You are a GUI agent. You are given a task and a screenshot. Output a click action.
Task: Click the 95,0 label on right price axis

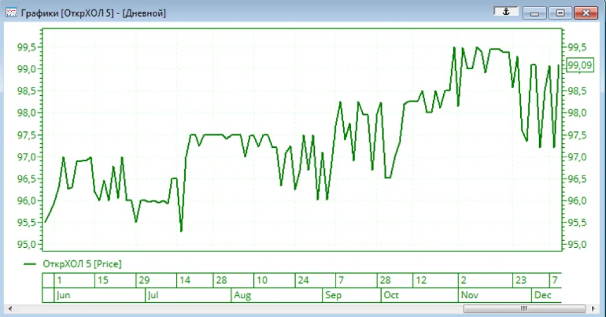pos(577,244)
